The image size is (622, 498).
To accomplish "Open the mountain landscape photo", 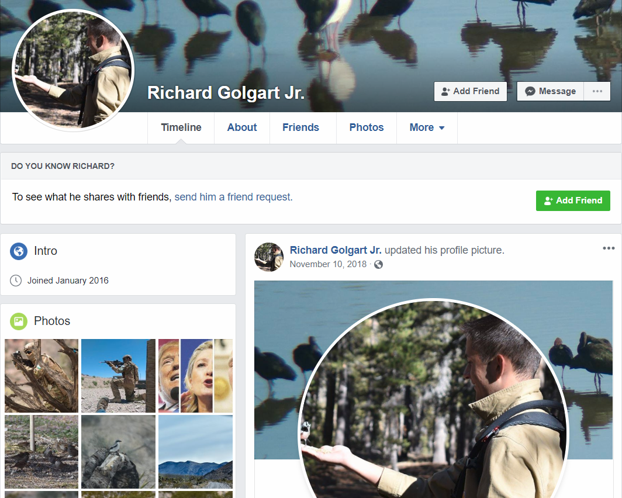I will tap(196, 452).
